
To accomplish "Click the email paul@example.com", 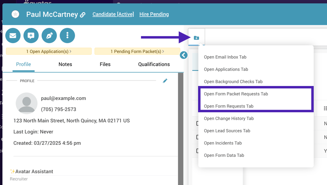I will [63, 98].
